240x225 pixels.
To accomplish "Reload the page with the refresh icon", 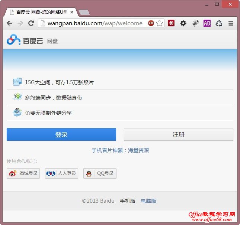I will 31,23.
